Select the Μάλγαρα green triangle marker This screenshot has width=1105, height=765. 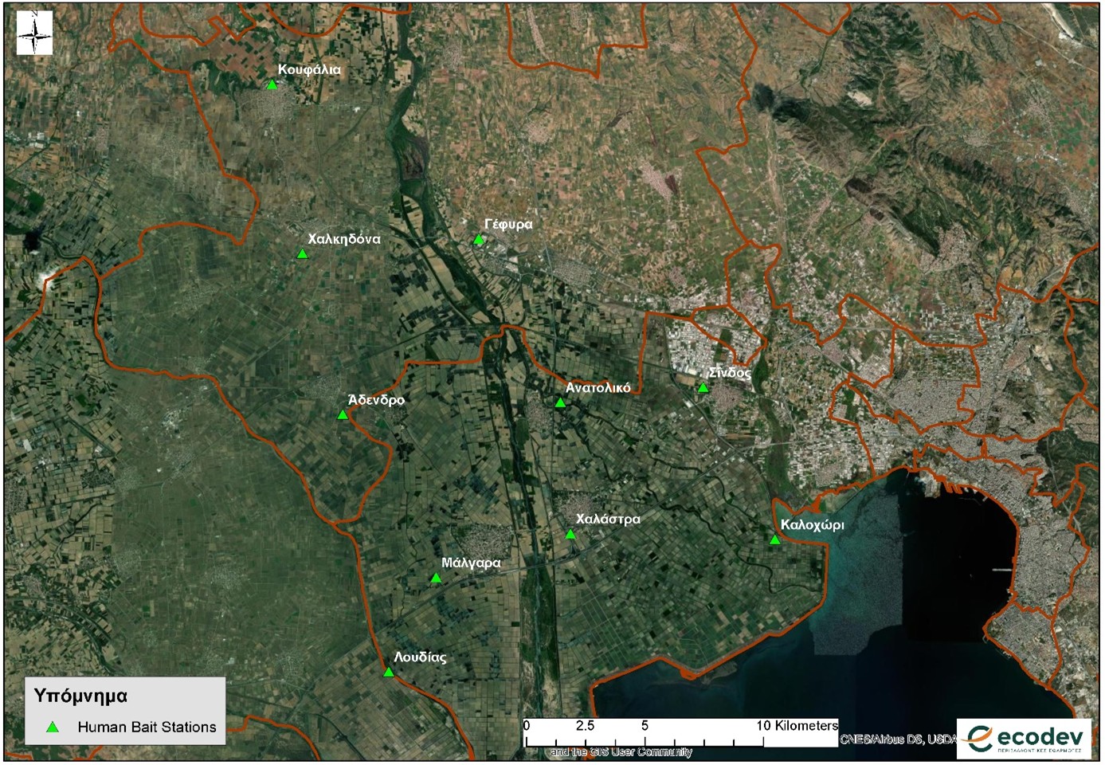[436, 579]
